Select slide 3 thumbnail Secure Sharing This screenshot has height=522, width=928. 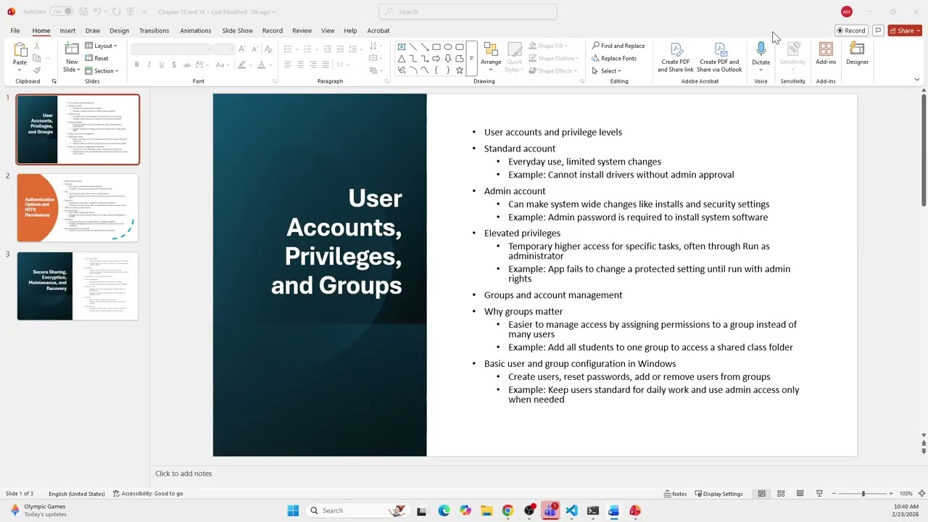coord(78,286)
